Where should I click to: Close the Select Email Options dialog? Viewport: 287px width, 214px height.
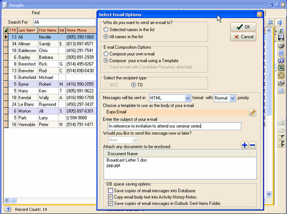pos(260,14)
